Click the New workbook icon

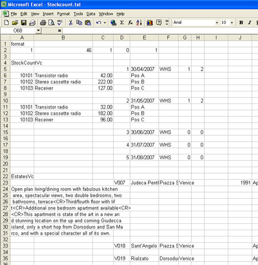[6, 23]
